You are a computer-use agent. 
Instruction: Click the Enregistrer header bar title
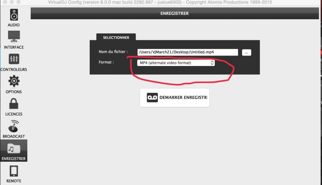[175, 13]
